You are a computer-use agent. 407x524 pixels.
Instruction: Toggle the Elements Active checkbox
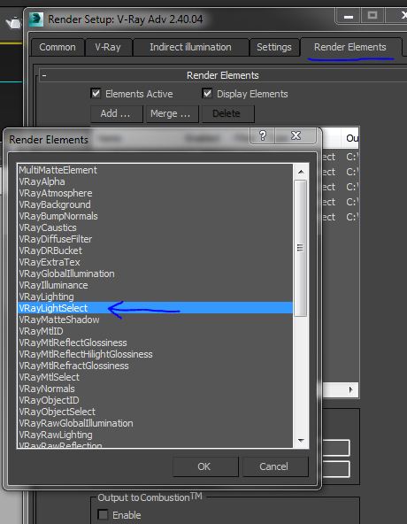(x=96, y=93)
